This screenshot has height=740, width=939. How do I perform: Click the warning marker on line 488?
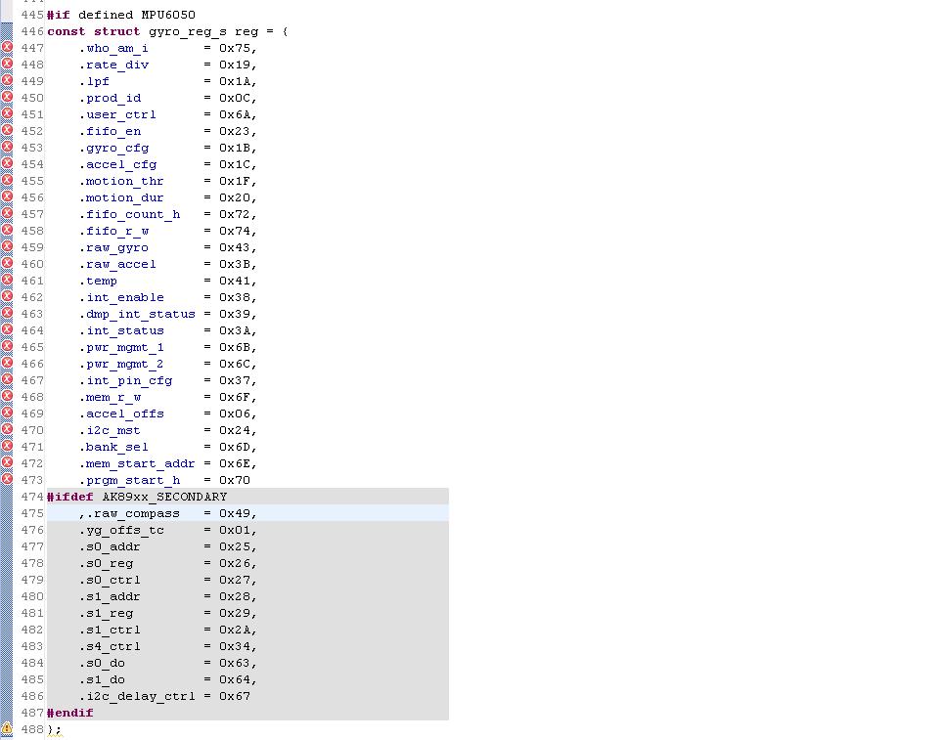[x=7, y=728]
